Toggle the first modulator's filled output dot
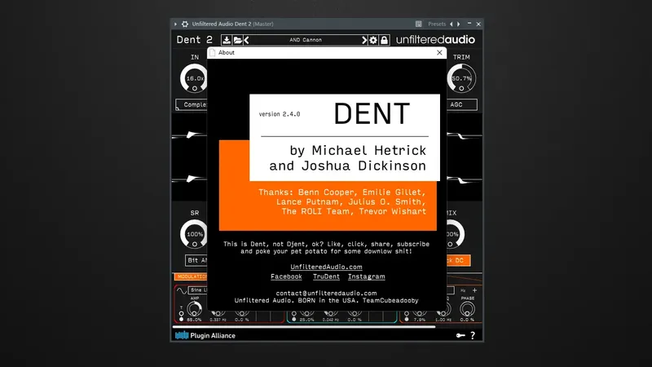 [181, 320]
